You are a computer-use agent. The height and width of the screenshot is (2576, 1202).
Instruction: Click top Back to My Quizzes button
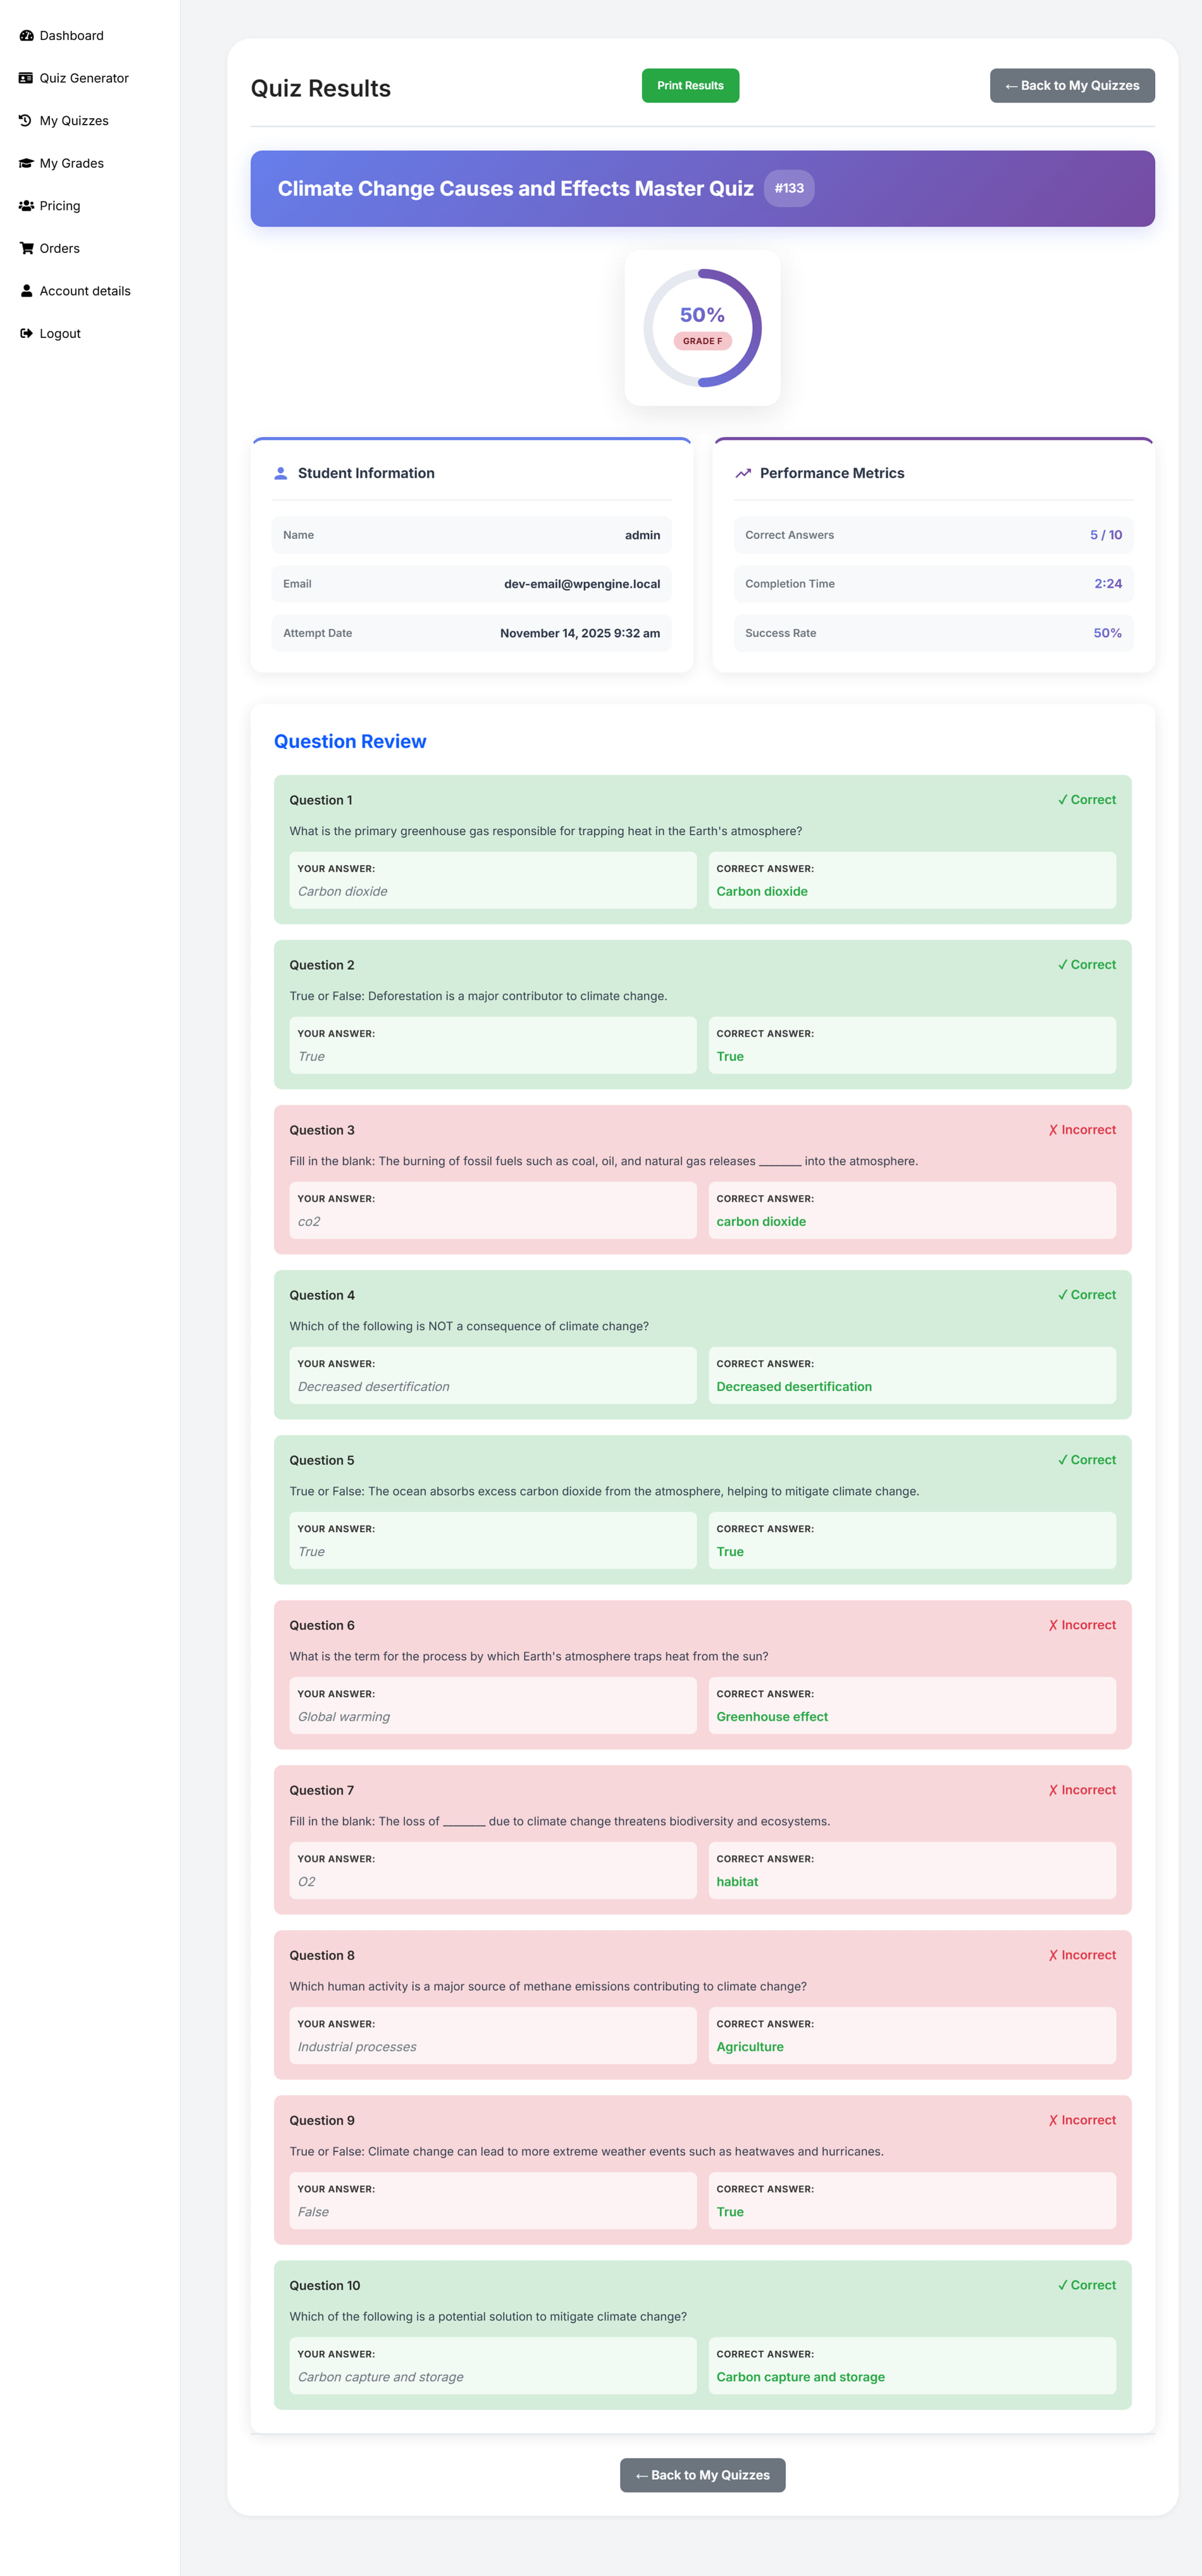coord(1071,86)
